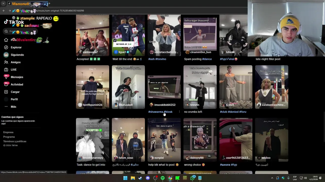Open TikTok Home from sidebar icon

(x=6, y=40)
